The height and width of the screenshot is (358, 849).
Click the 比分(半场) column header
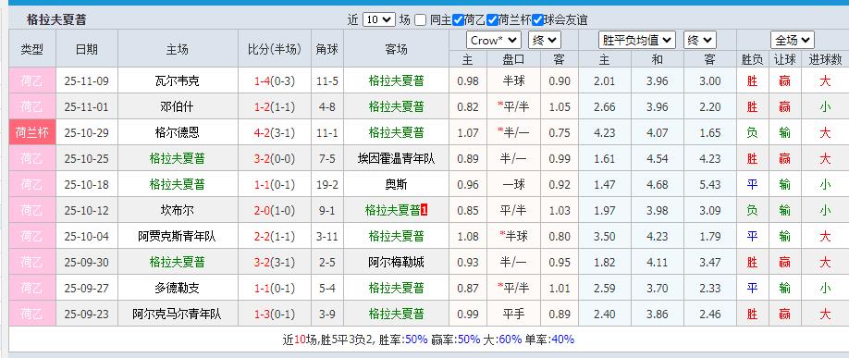coord(275,49)
